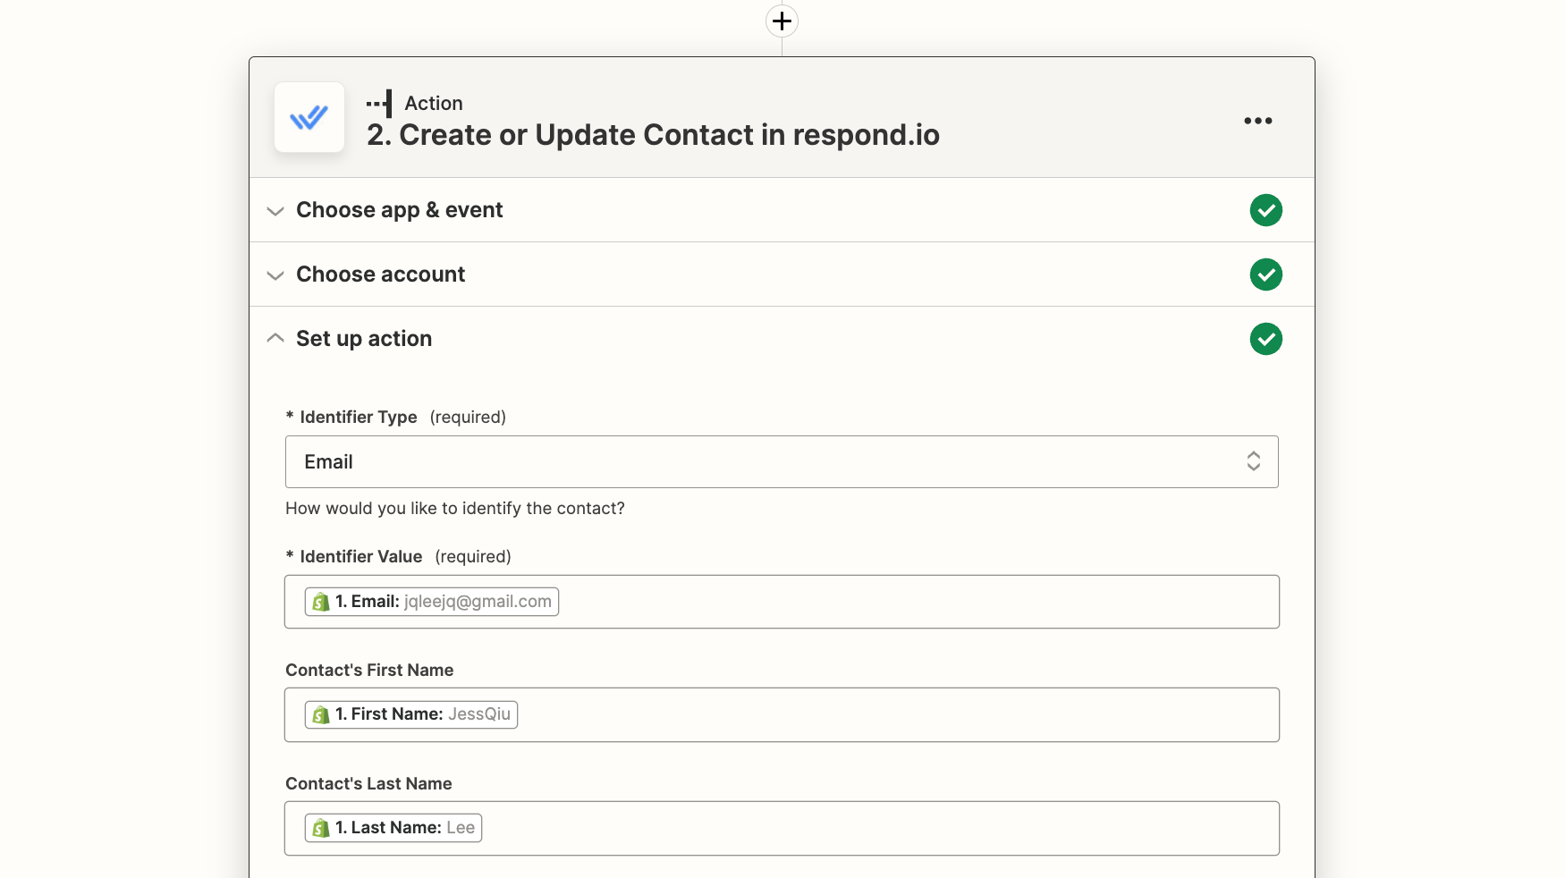Click the add step plus button
This screenshot has width=1565, height=878.
coord(782,21)
